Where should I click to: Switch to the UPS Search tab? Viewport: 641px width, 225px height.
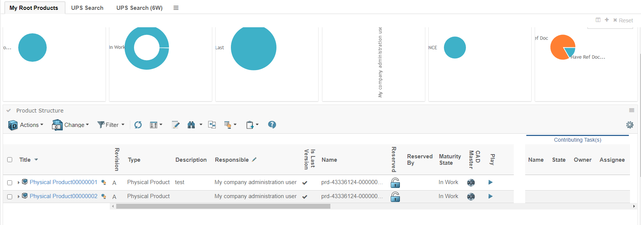[x=87, y=8]
